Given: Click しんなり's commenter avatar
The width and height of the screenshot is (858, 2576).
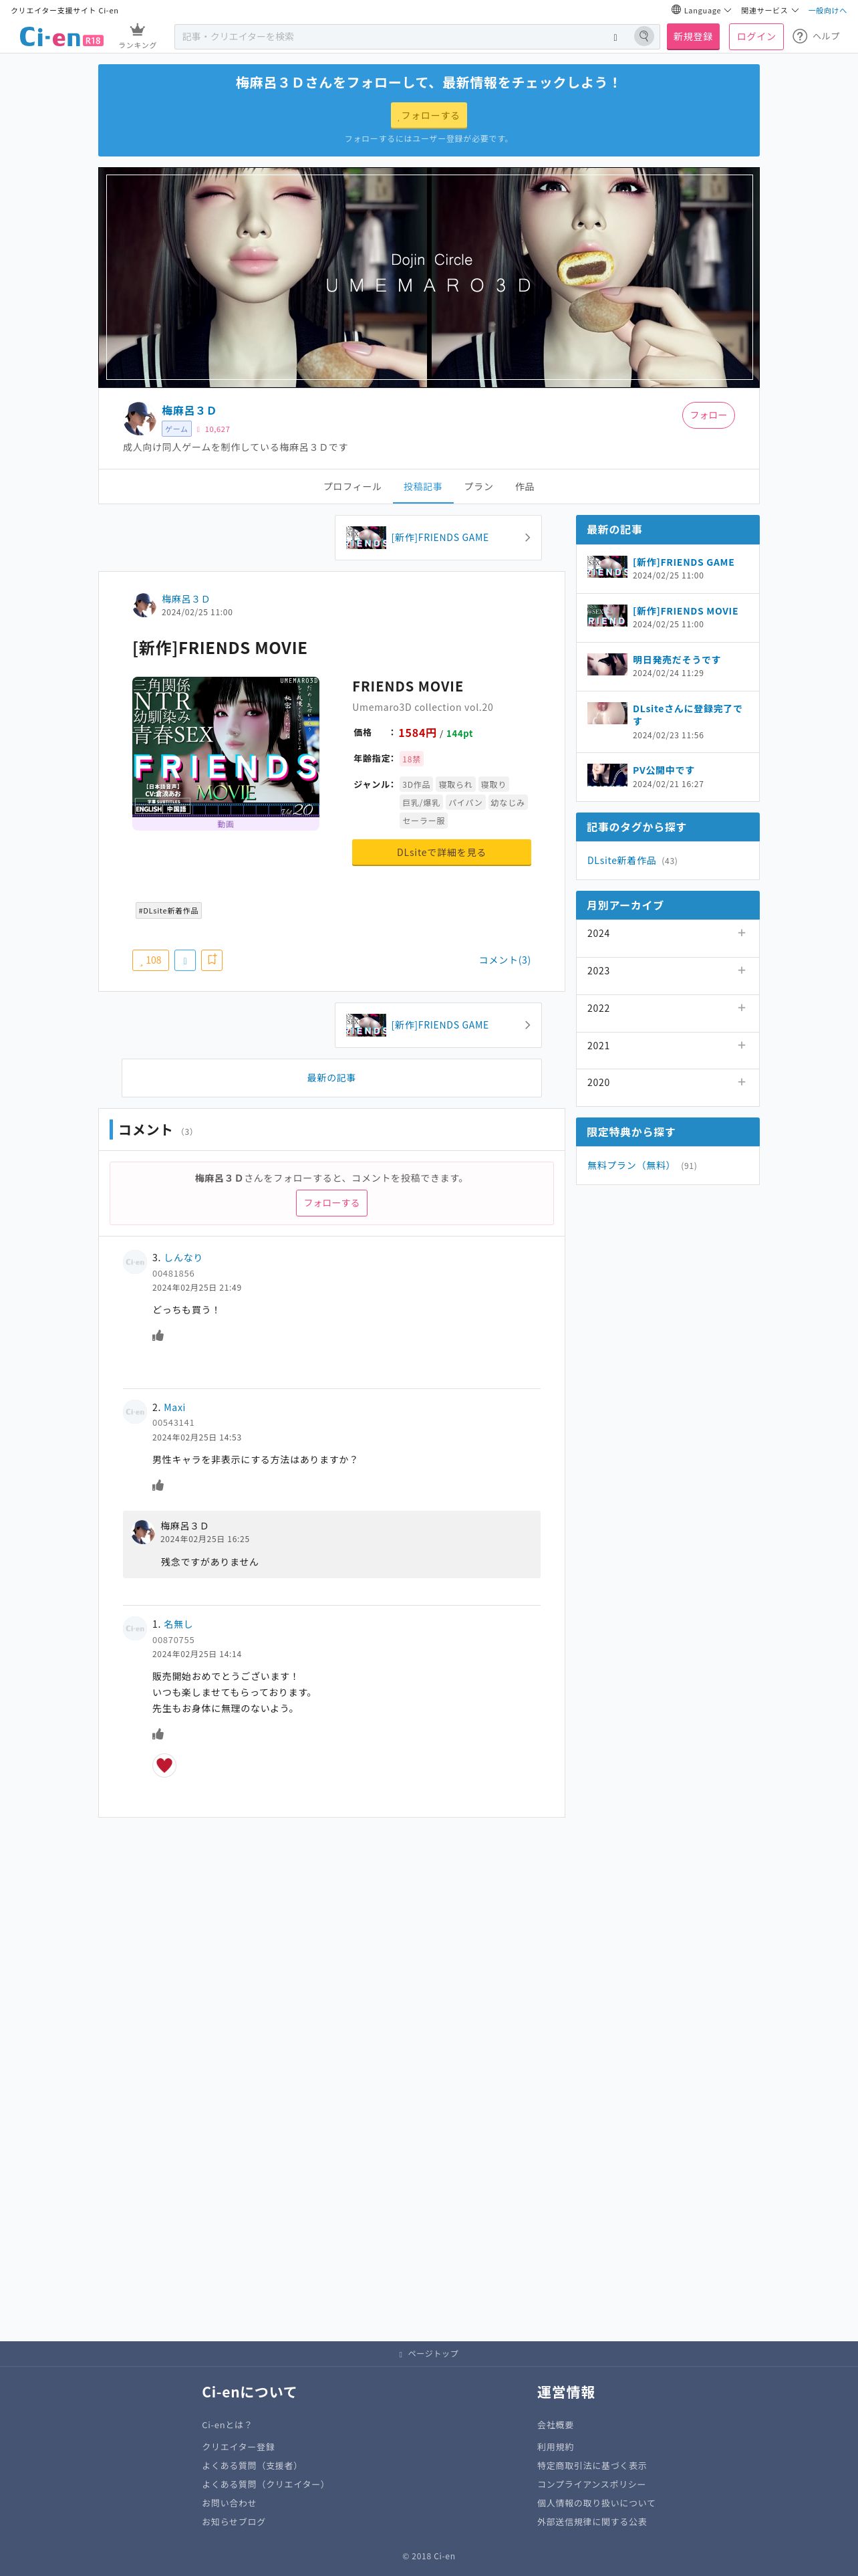Looking at the screenshot, I should [135, 1262].
